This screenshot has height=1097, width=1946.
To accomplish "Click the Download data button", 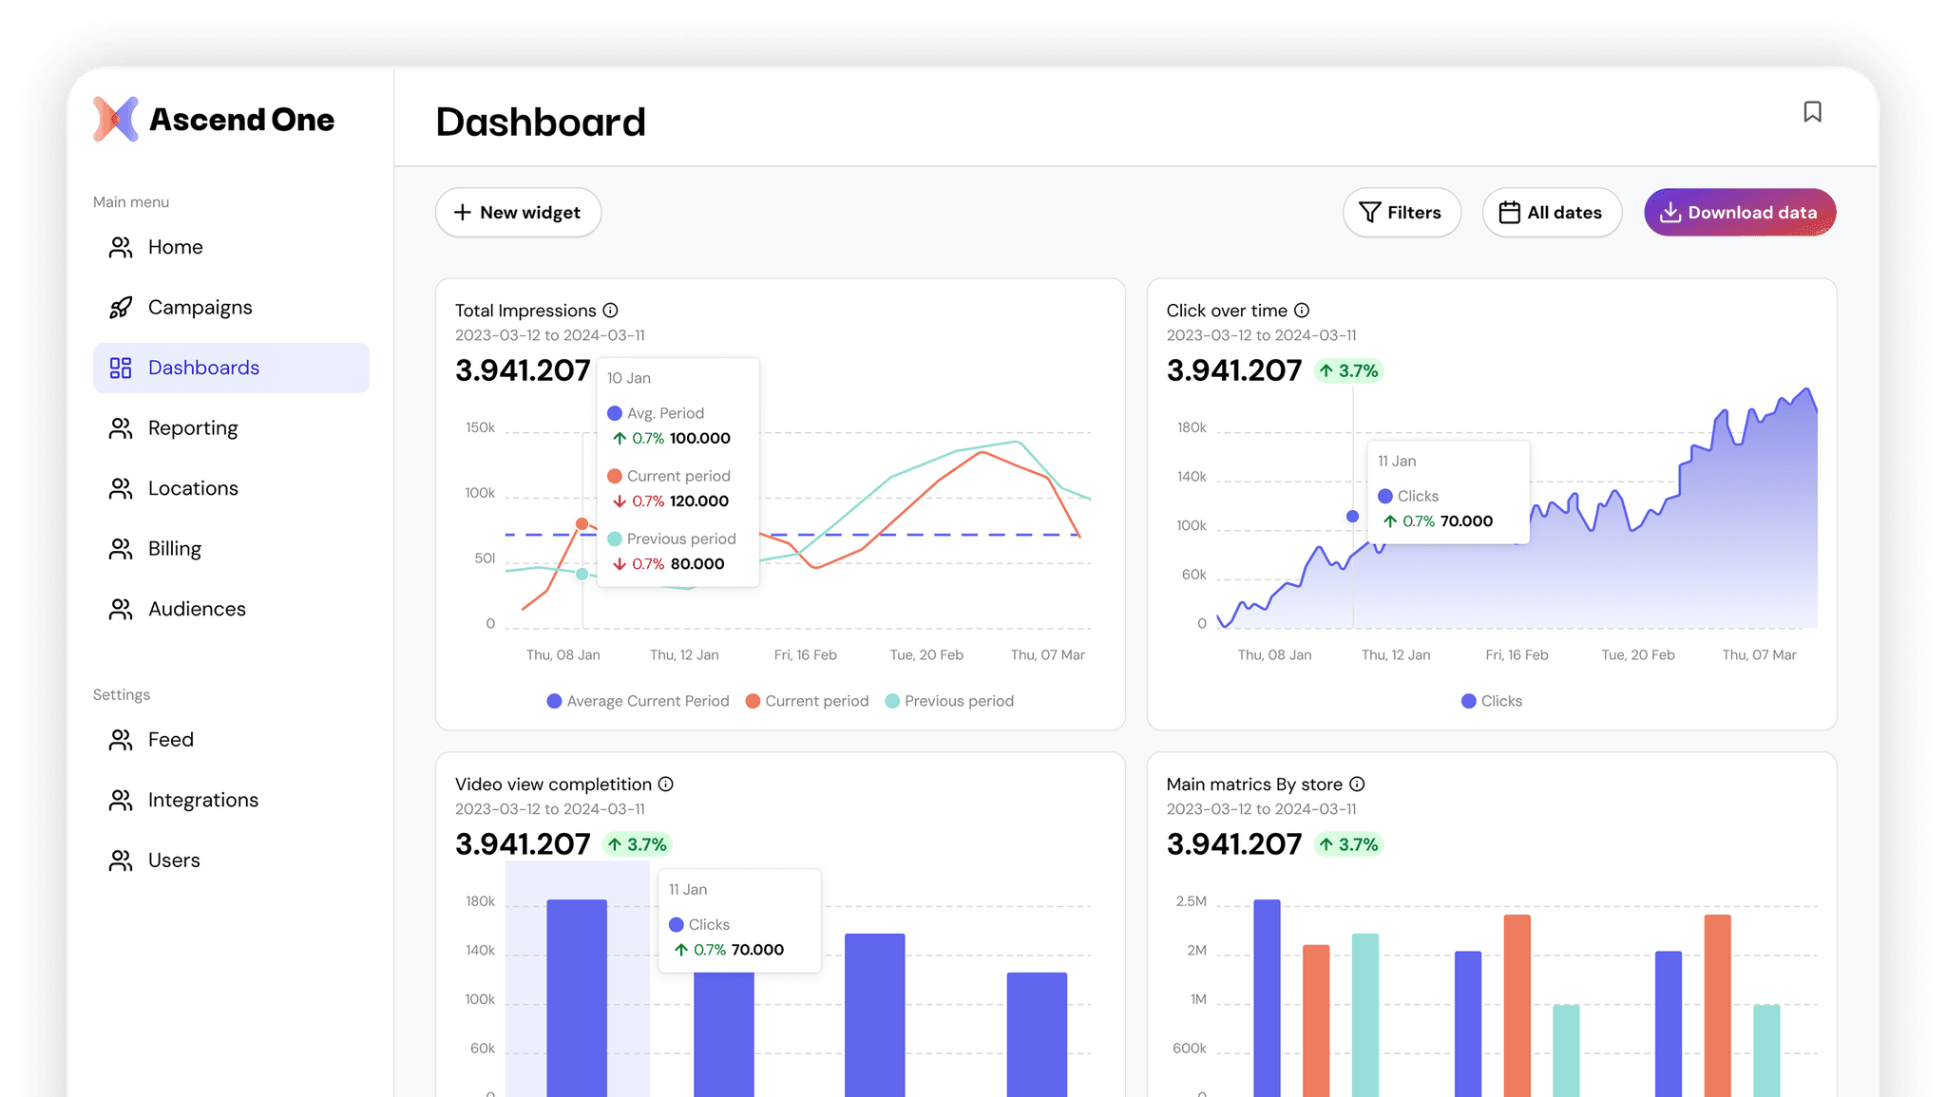I will tap(1740, 213).
